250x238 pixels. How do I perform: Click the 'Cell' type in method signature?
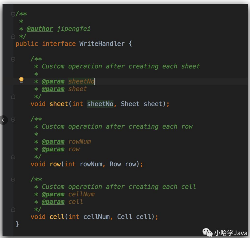(125, 217)
